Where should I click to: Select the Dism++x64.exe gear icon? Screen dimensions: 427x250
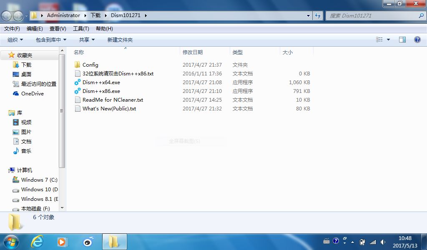pyautogui.click(x=77, y=82)
